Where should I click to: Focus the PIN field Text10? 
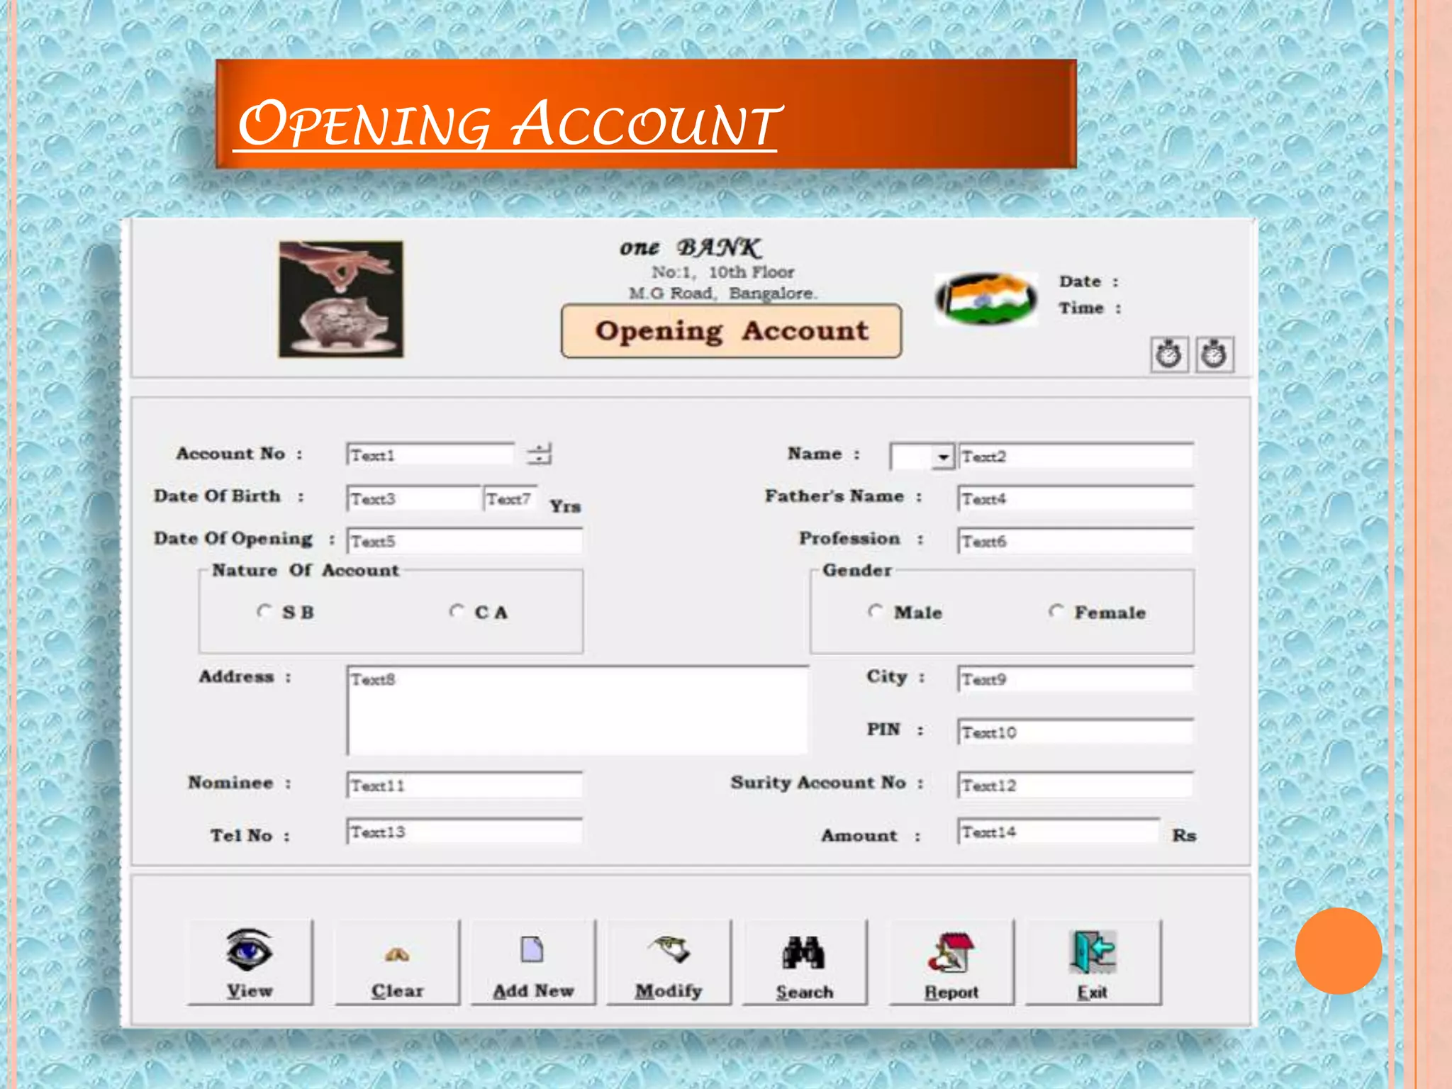1076,732
